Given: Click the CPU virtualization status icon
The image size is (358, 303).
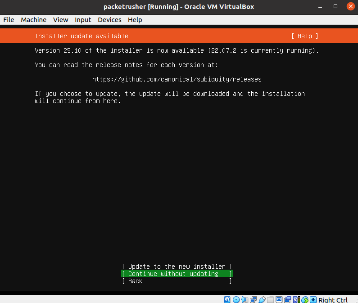Looking at the screenshot, I should (296, 299).
